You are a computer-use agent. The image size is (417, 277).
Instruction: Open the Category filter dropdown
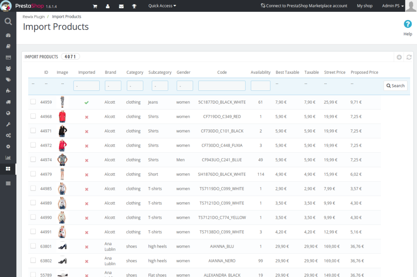(135, 86)
